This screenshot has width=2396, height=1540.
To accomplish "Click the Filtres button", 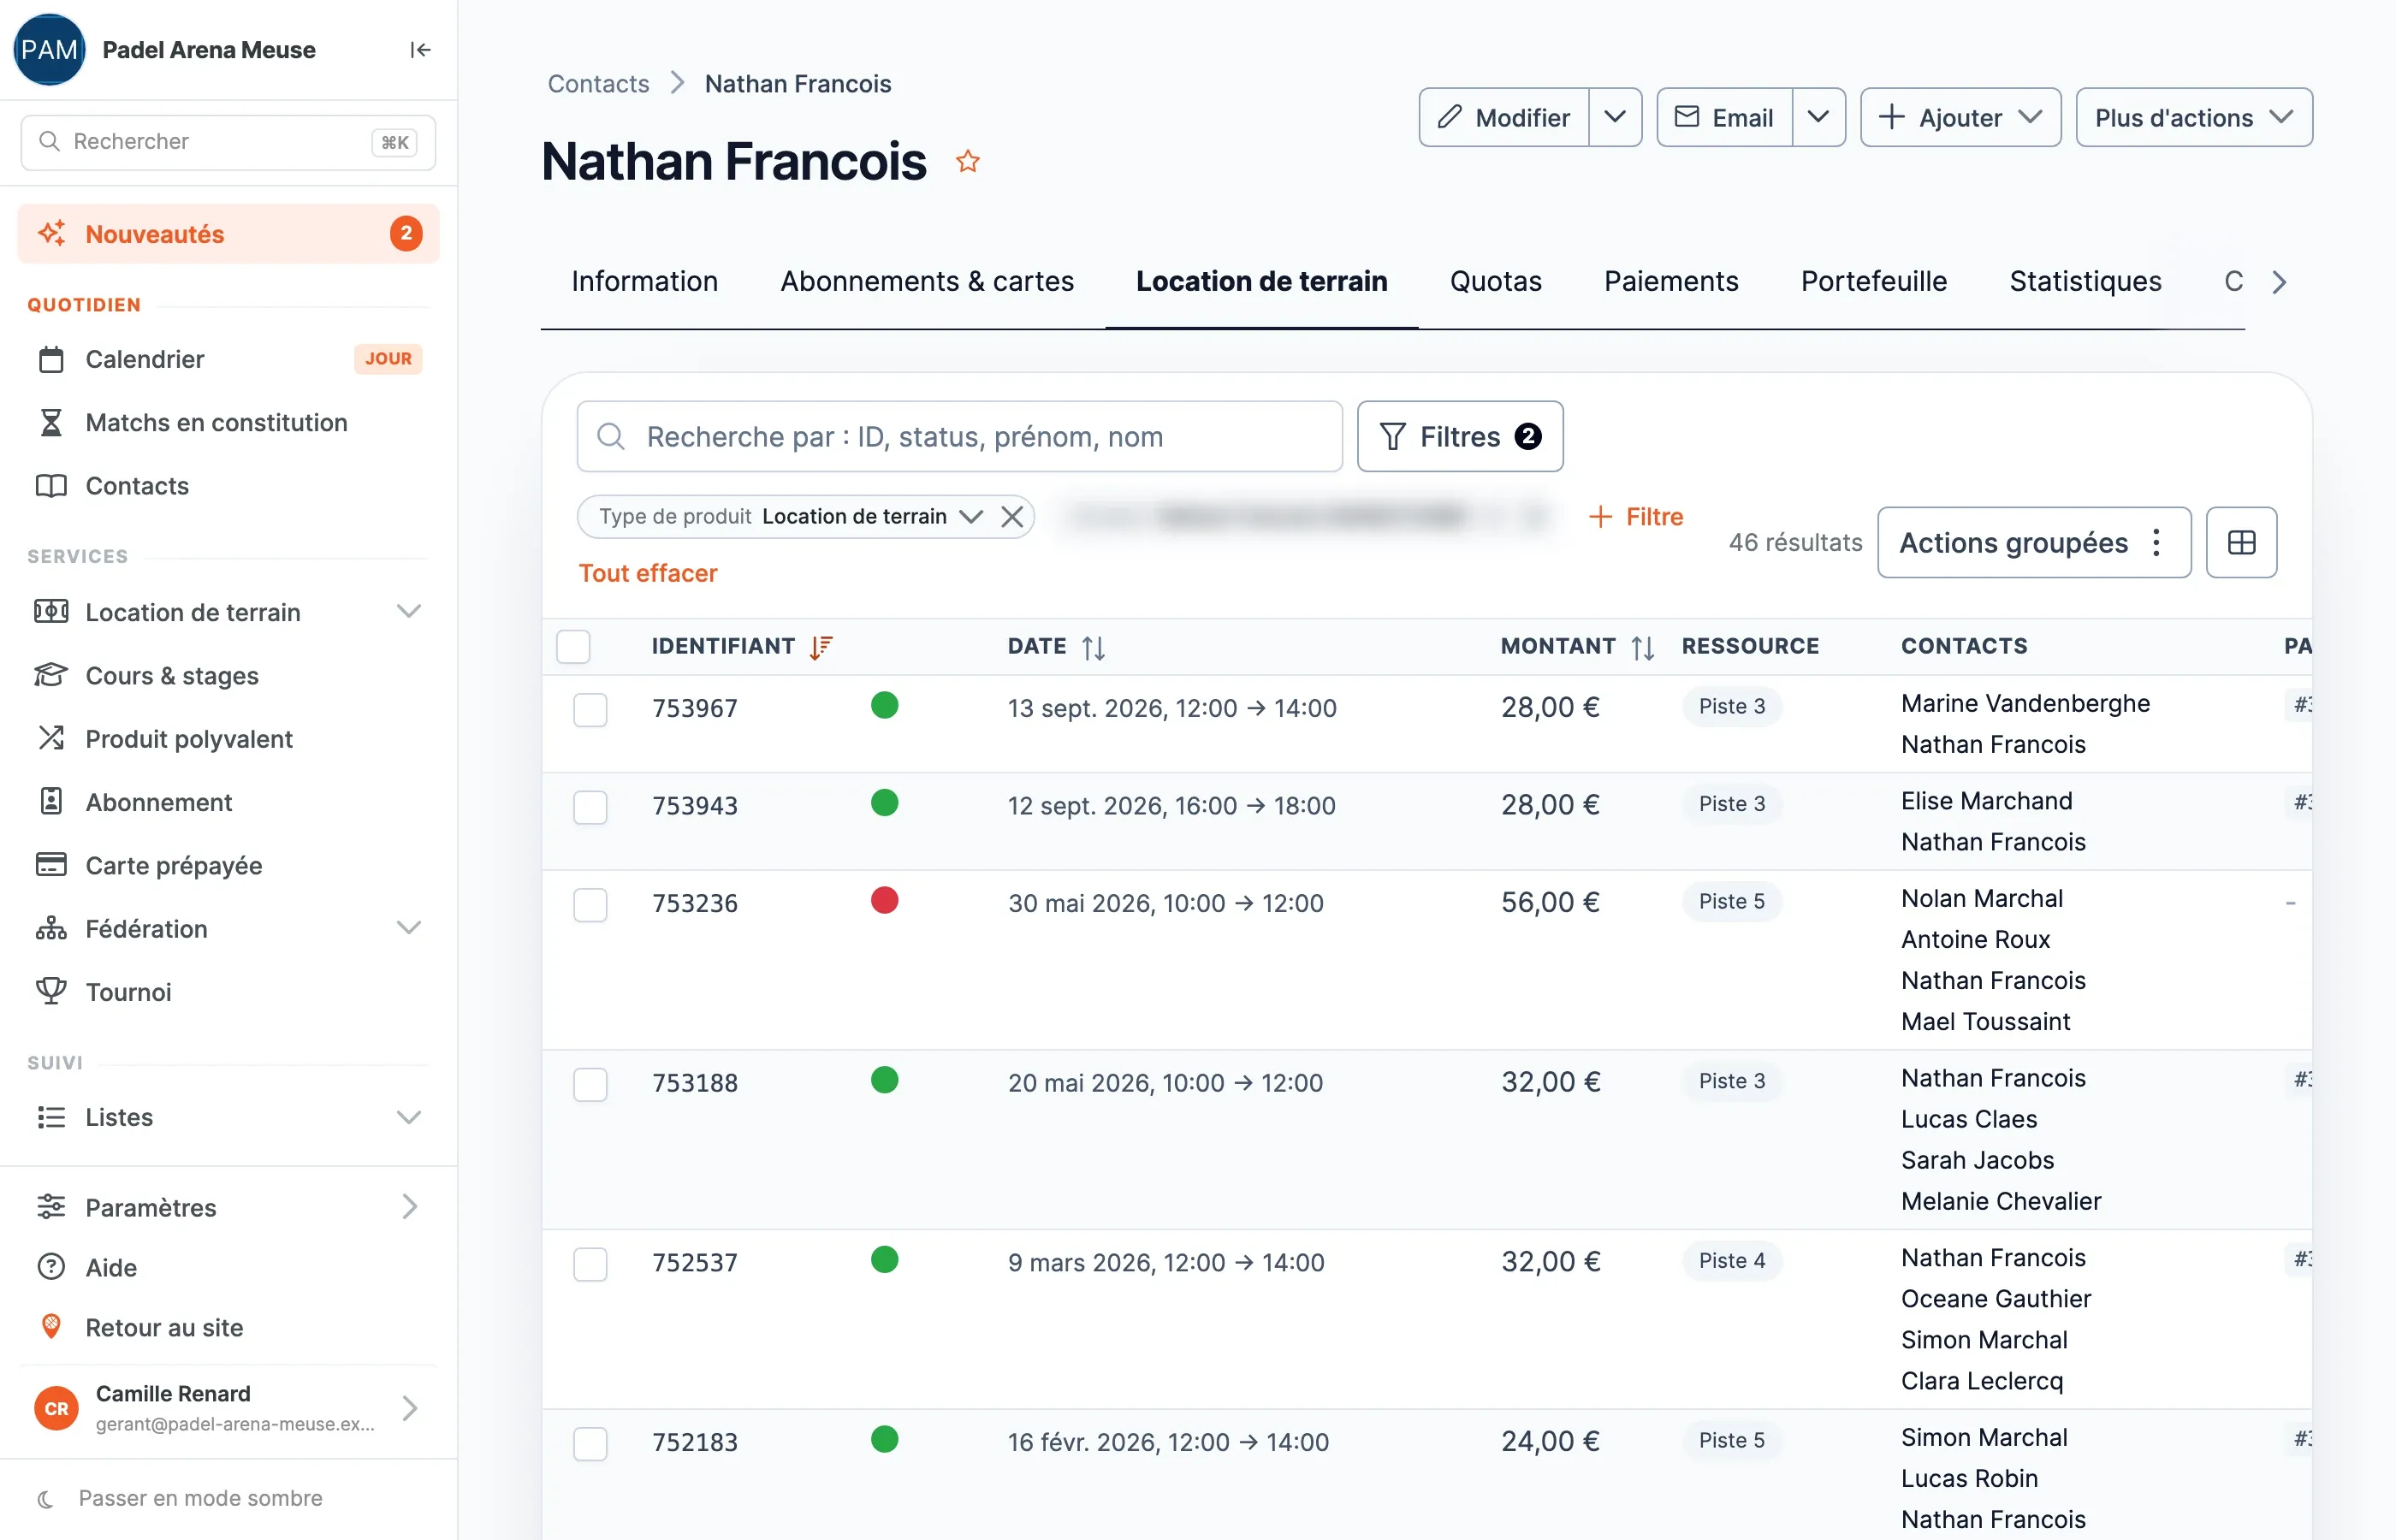I will (1460, 436).
